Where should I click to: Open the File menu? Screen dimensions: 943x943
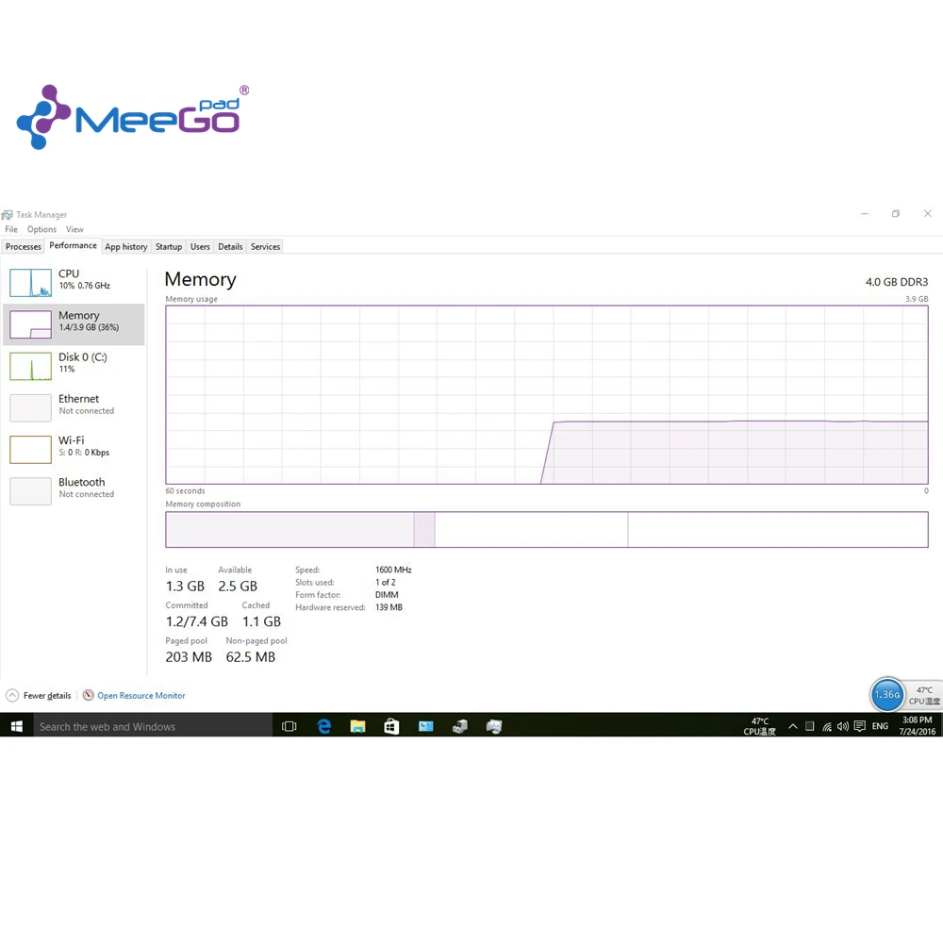pyautogui.click(x=11, y=229)
